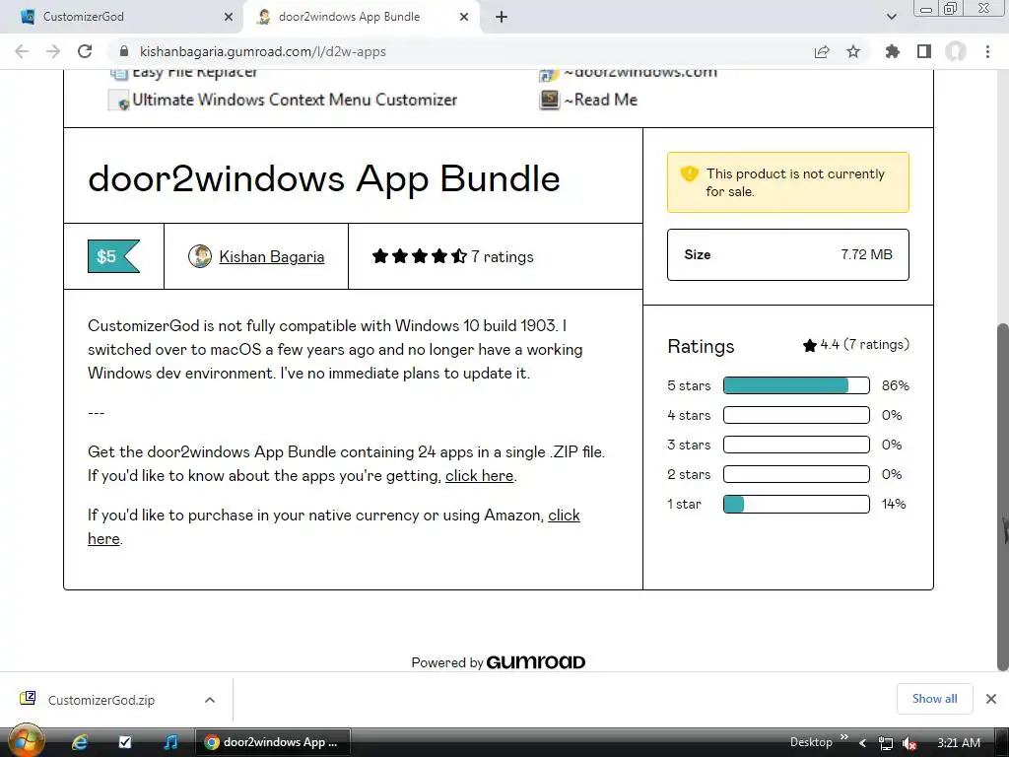The height and width of the screenshot is (757, 1009).
Task: Click the address bar URL
Action: 262,51
